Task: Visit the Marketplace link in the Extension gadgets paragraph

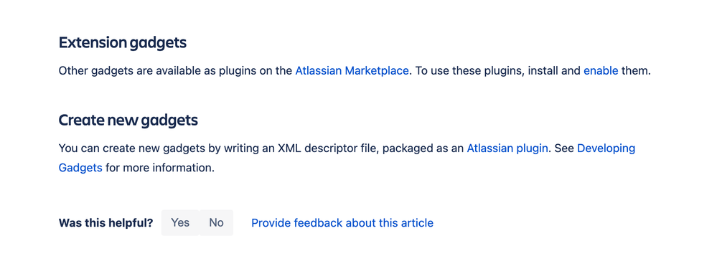Action: (352, 71)
